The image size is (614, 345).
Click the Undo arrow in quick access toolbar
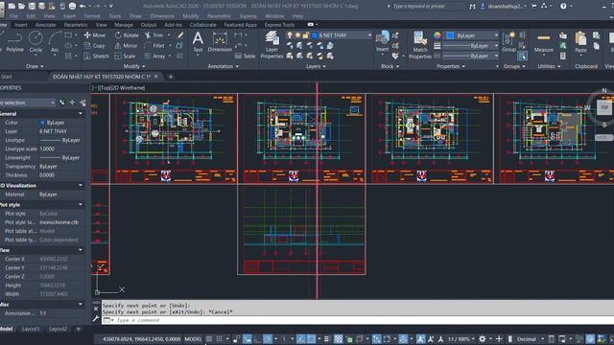[x=83, y=7]
